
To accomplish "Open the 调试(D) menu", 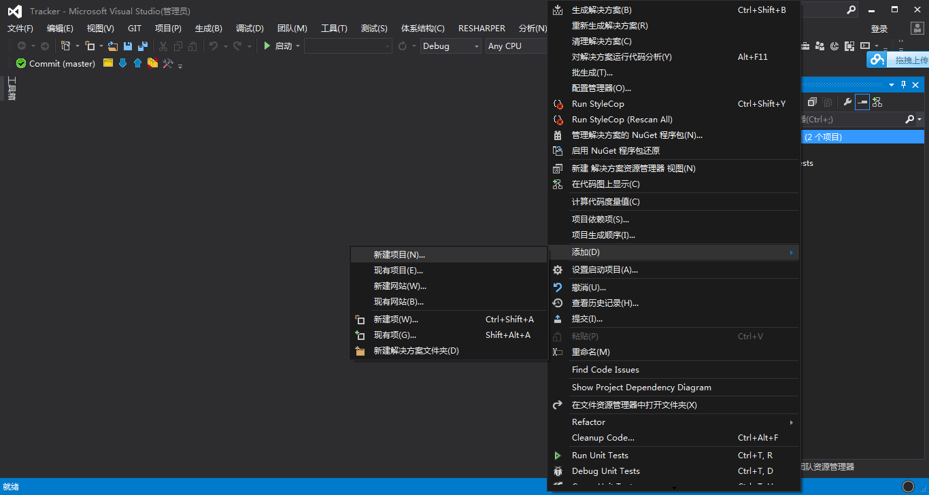I will click(250, 28).
